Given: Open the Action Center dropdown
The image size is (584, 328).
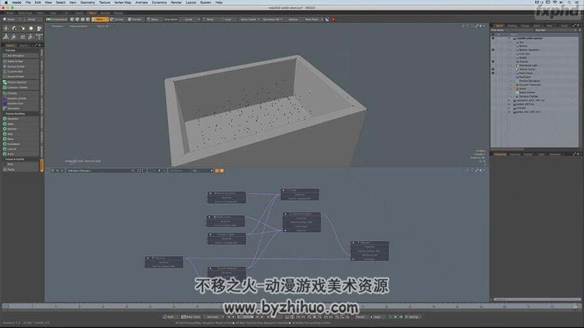Looking at the screenshot, I should click(249, 19).
